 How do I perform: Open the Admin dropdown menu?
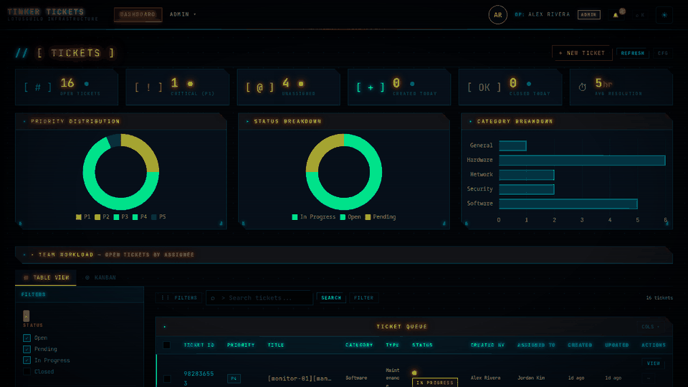click(x=183, y=14)
